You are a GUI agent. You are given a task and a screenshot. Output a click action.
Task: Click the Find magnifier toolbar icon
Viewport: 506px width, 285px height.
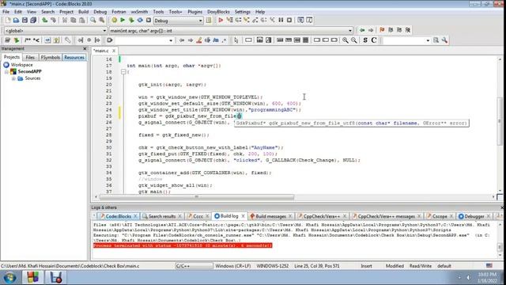click(x=93, y=21)
